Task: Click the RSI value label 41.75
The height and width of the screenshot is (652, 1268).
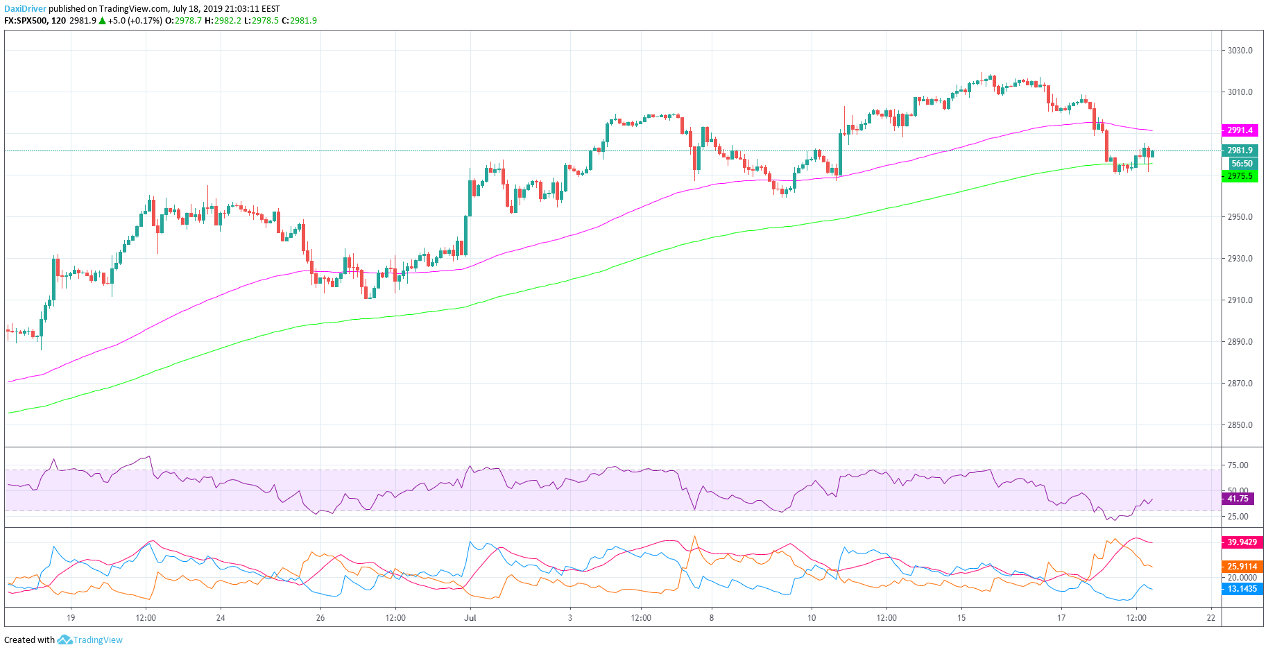Action: 1237,499
